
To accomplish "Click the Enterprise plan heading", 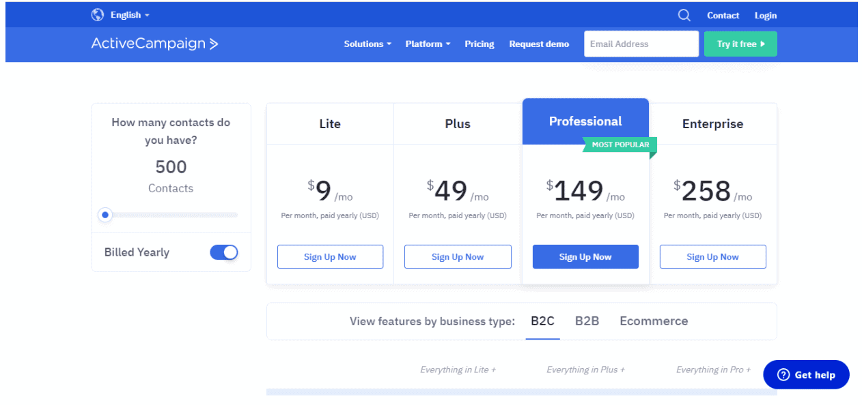I will (x=713, y=124).
